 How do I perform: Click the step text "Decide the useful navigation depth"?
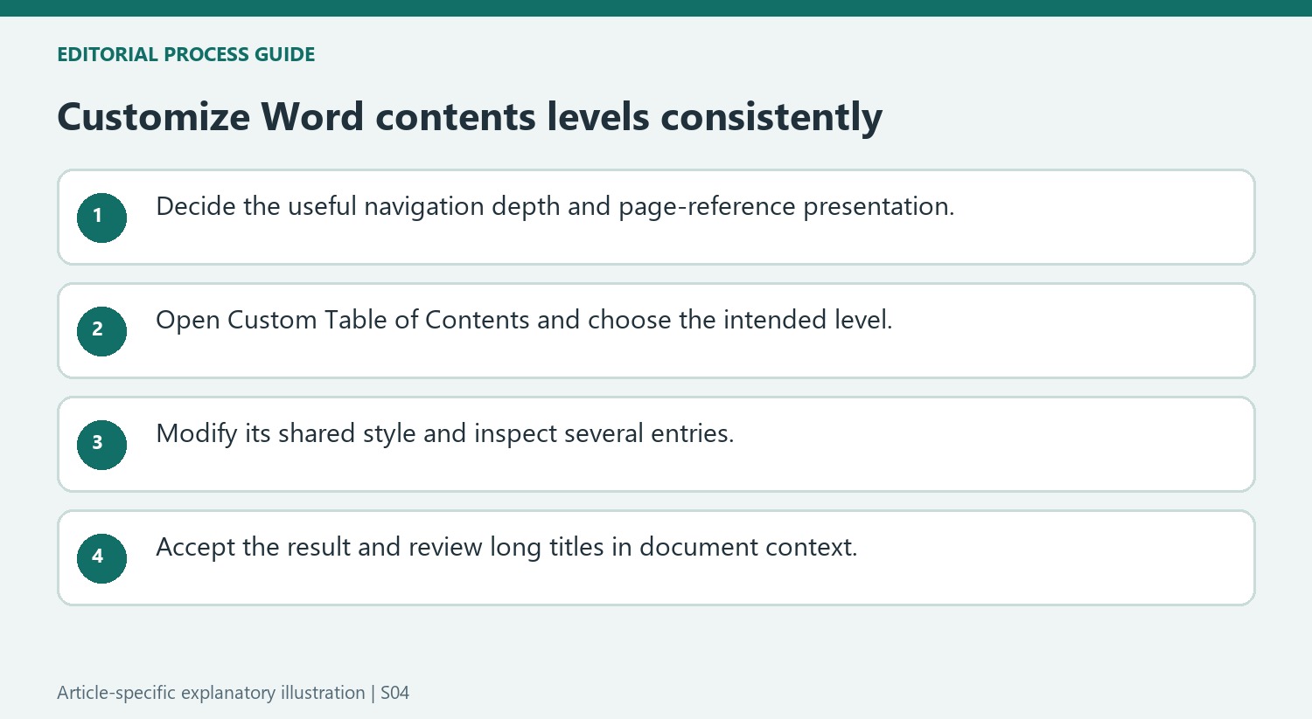click(x=358, y=207)
